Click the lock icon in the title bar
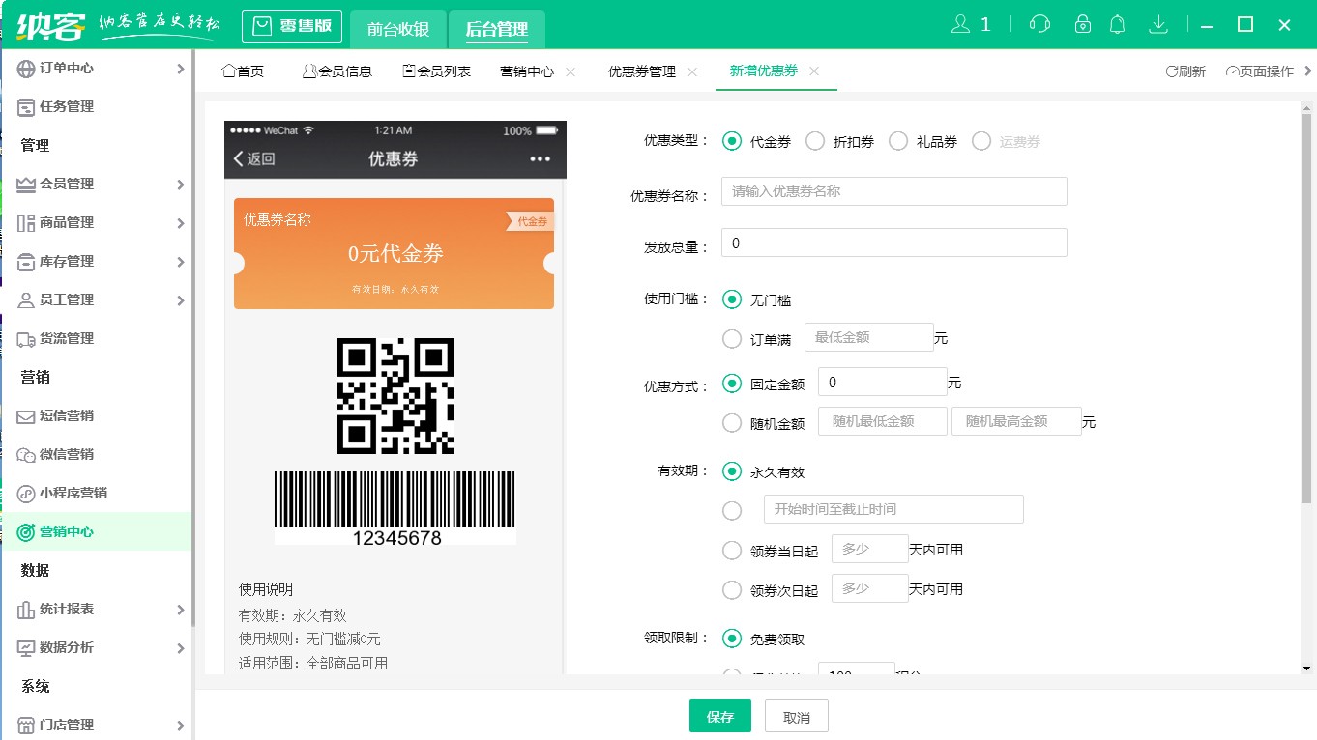1317x740 pixels. 1078,23
